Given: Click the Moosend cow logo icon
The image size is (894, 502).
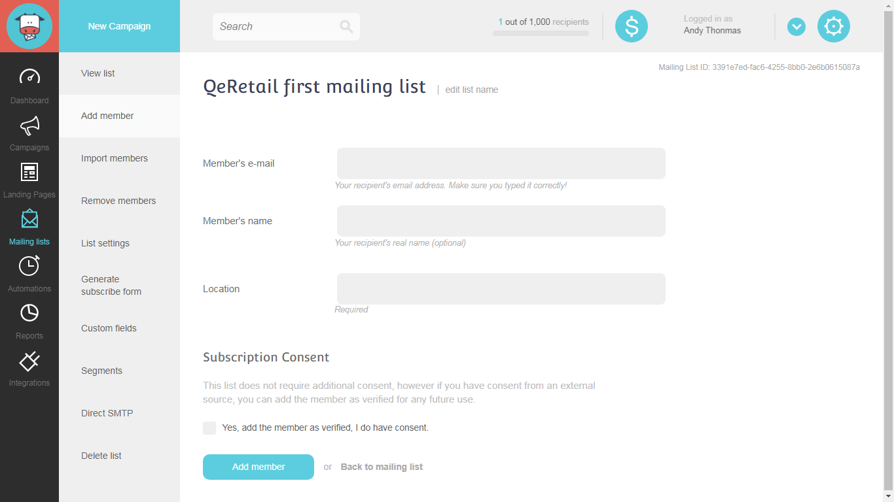Looking at the screenshot, I should pyautogui.click(x=29, y=26).
